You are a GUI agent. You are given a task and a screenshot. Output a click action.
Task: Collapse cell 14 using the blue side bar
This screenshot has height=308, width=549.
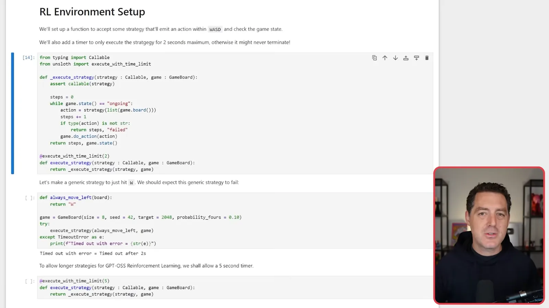coord(13,113)
